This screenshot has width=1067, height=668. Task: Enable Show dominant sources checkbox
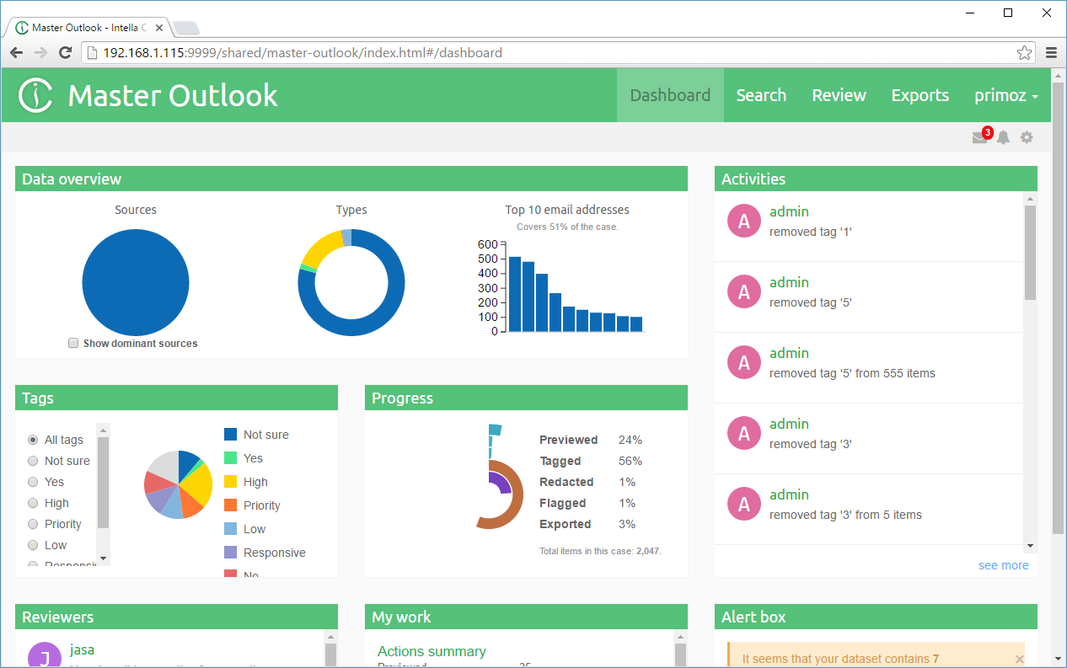pyautogui.click(x=73, y=343)
